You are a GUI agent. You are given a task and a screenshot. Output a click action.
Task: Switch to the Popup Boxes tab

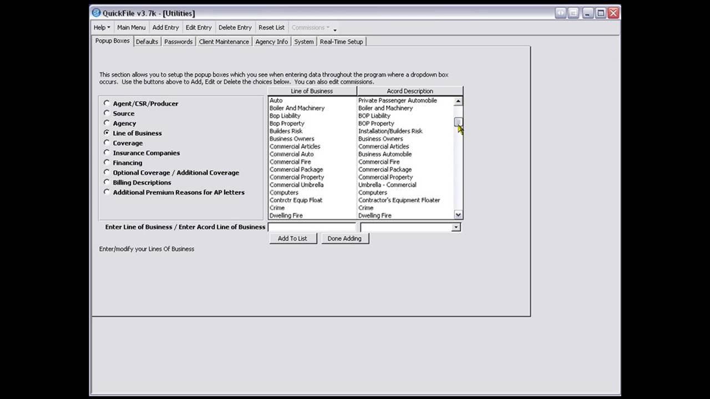click(112, 41)
